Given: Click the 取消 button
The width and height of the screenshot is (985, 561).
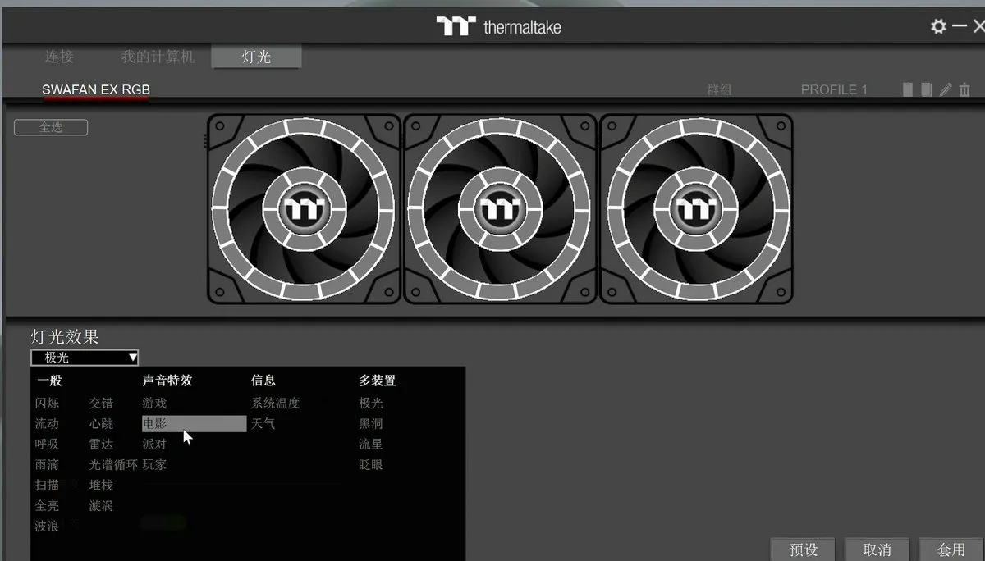Looking at the screenshot, I should tap(877, 550).
